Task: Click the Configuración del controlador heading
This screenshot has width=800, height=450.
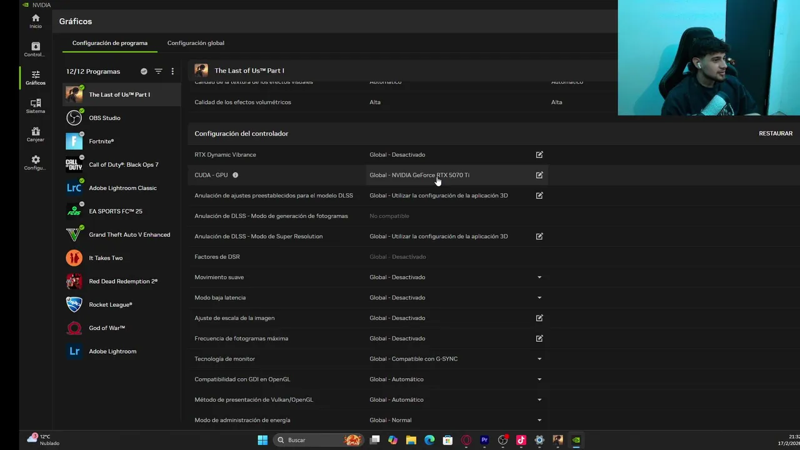Action: 241,133
